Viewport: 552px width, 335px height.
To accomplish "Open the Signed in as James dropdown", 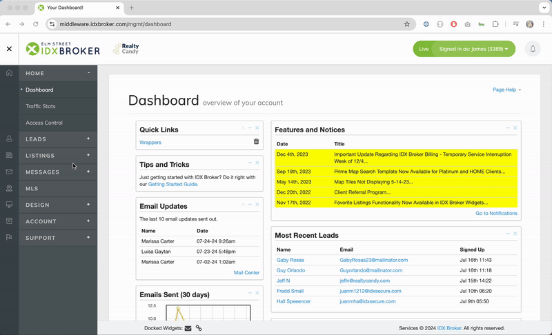I will (x=473, y=49).
